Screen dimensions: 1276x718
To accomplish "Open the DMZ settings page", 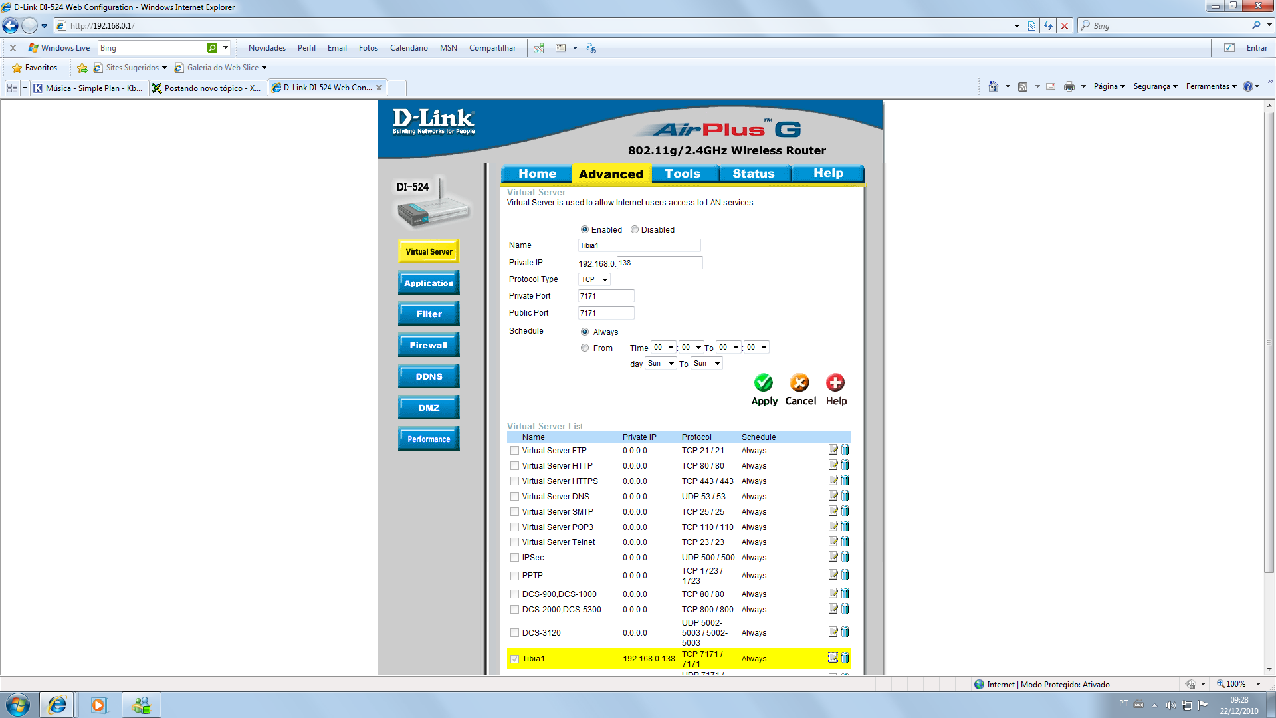I will (x=429, y=408).
